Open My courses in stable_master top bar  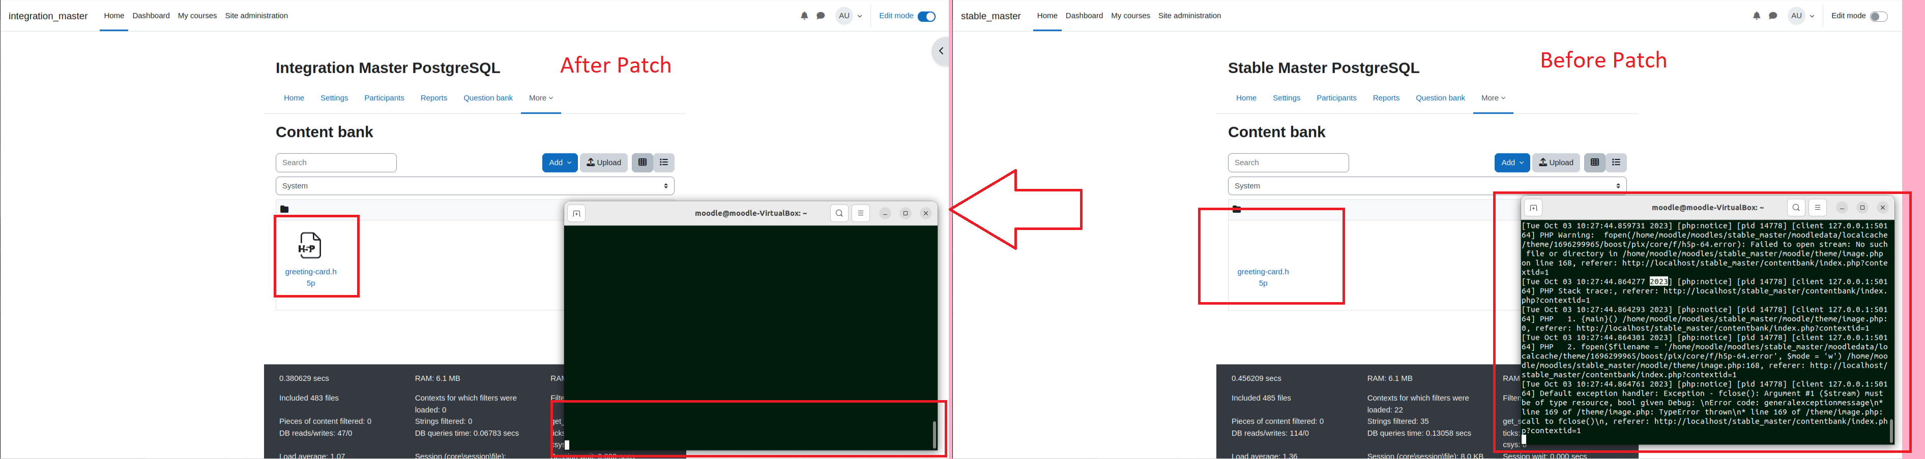(x=1130, y=16)
